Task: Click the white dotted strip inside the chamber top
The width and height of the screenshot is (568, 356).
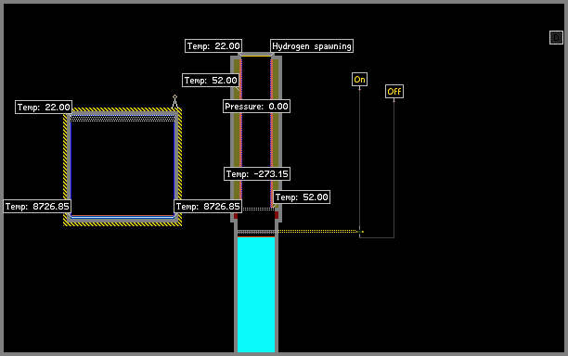Action: [x=123, y=119]
